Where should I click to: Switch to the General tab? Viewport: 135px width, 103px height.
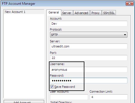(x=54, y=12)
